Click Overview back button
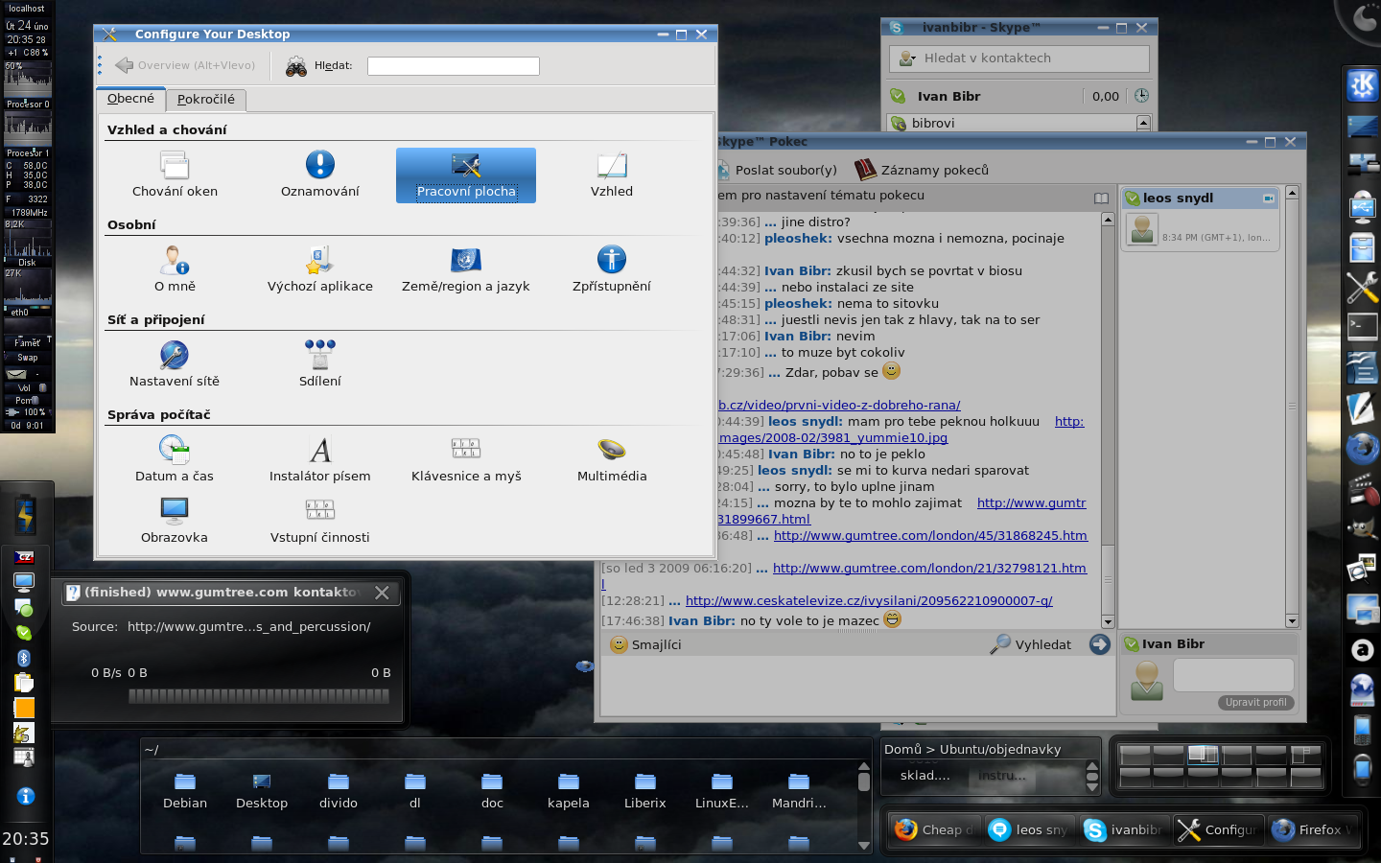The width and height of the screenshot is (1381, 863). coord(185,65)
